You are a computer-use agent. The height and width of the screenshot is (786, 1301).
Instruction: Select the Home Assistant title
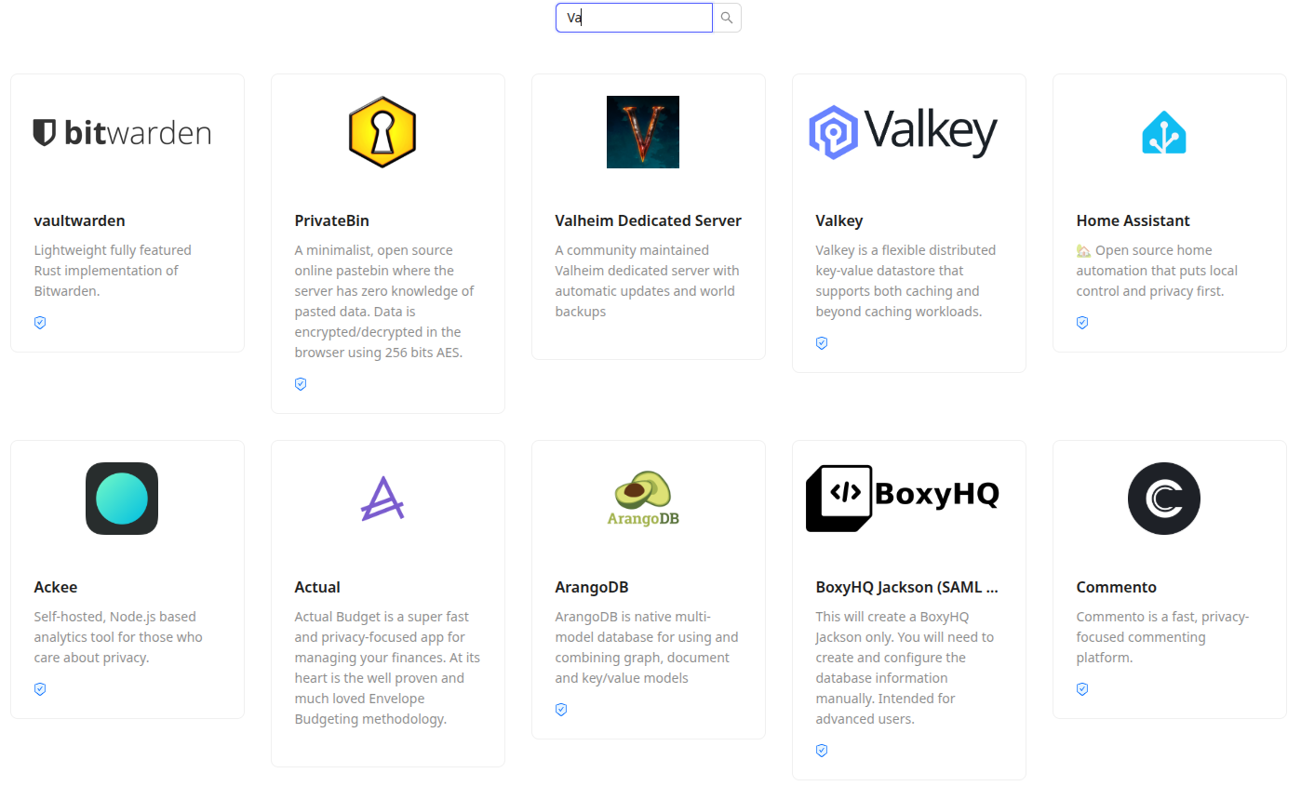click(x=1133, y=220)
